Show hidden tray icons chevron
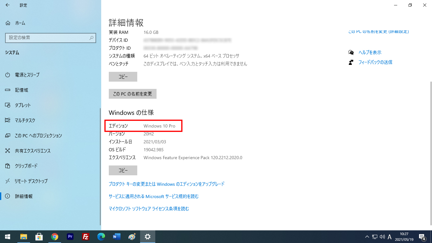Screen dimensions: 432x243 coord(367,237)
